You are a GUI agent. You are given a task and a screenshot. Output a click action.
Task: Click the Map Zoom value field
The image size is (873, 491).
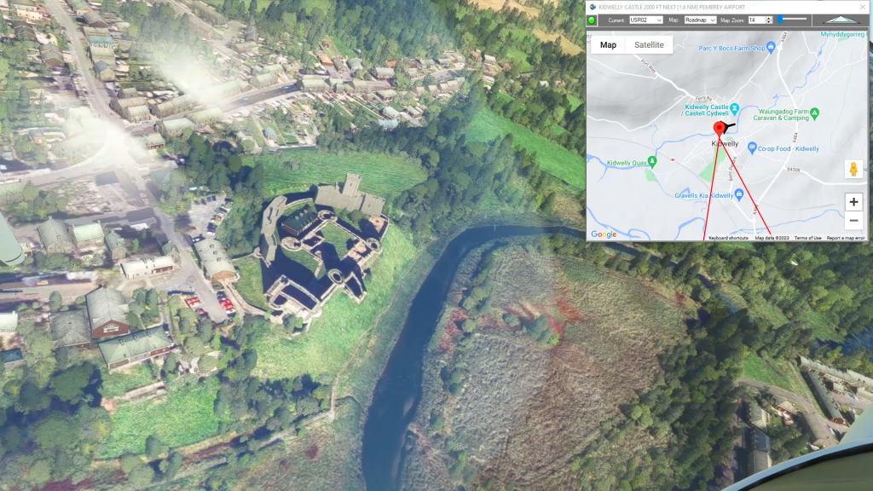click(x=755, y=20)
